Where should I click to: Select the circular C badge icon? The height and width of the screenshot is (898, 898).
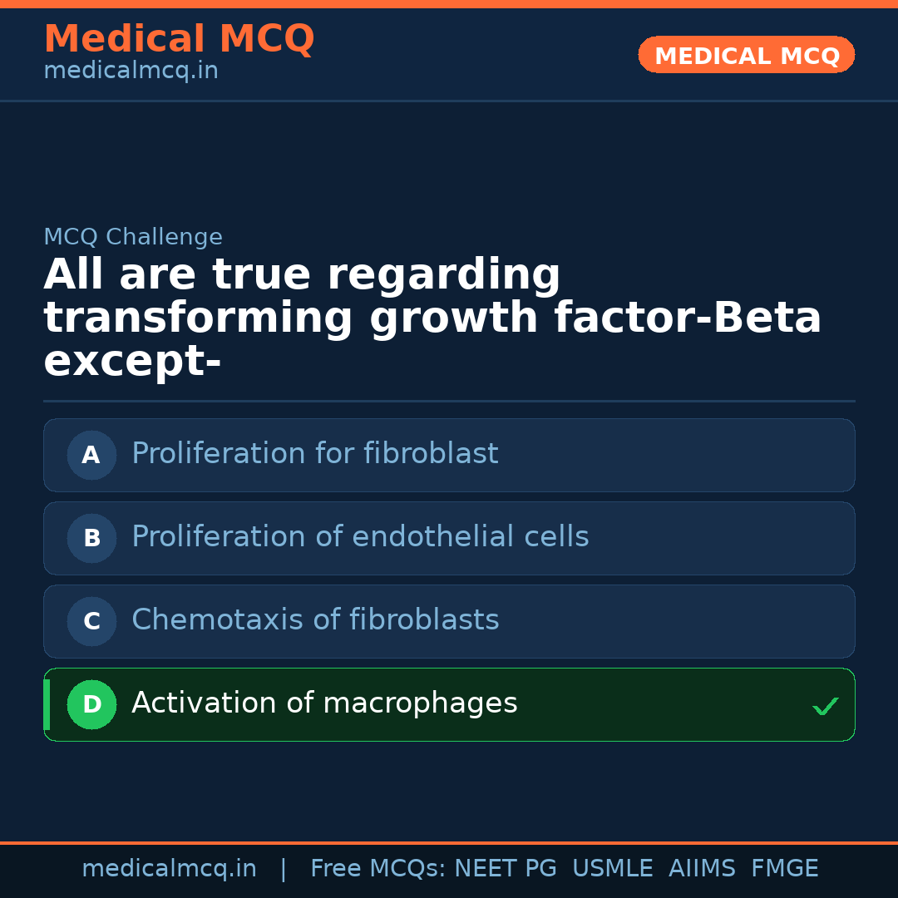point(91,621)
